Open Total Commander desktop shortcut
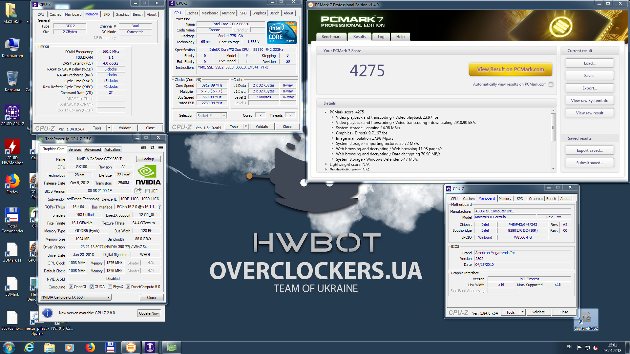 (12, 220)
